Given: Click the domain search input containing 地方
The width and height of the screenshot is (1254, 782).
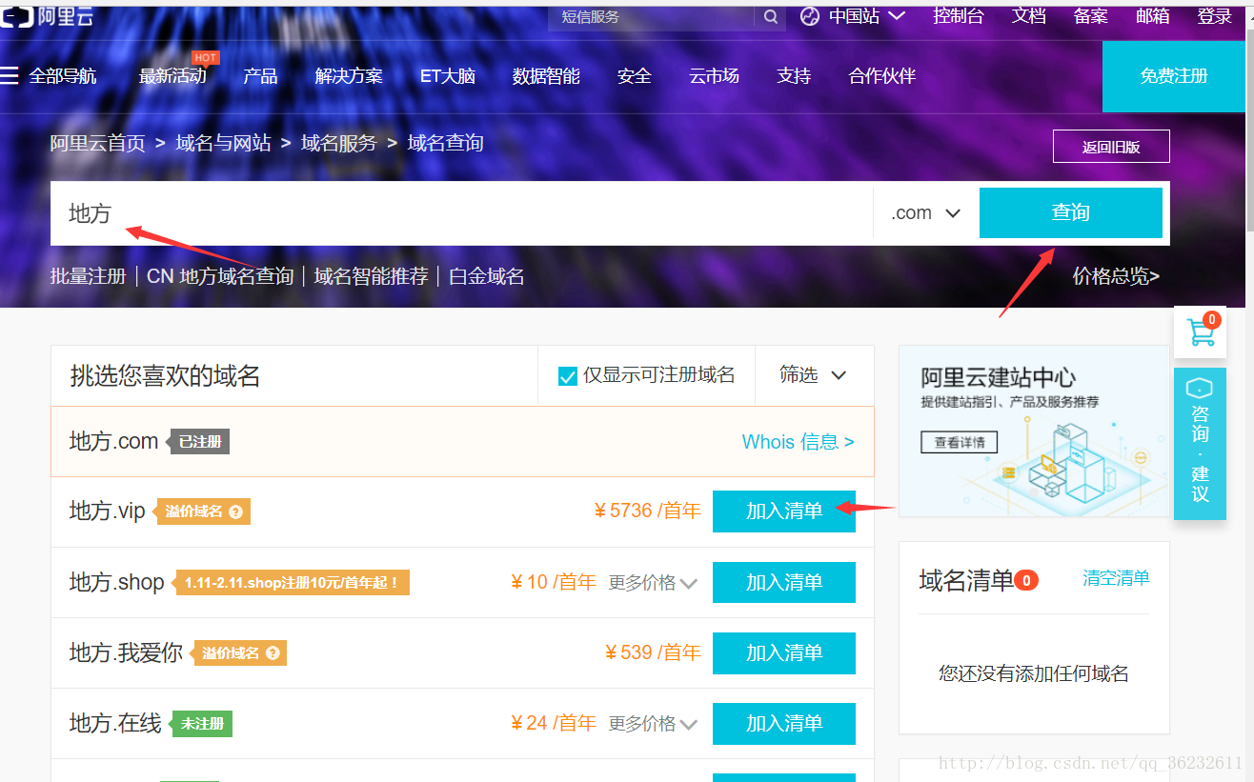Looking at the screenshot, I should (462, 213).
